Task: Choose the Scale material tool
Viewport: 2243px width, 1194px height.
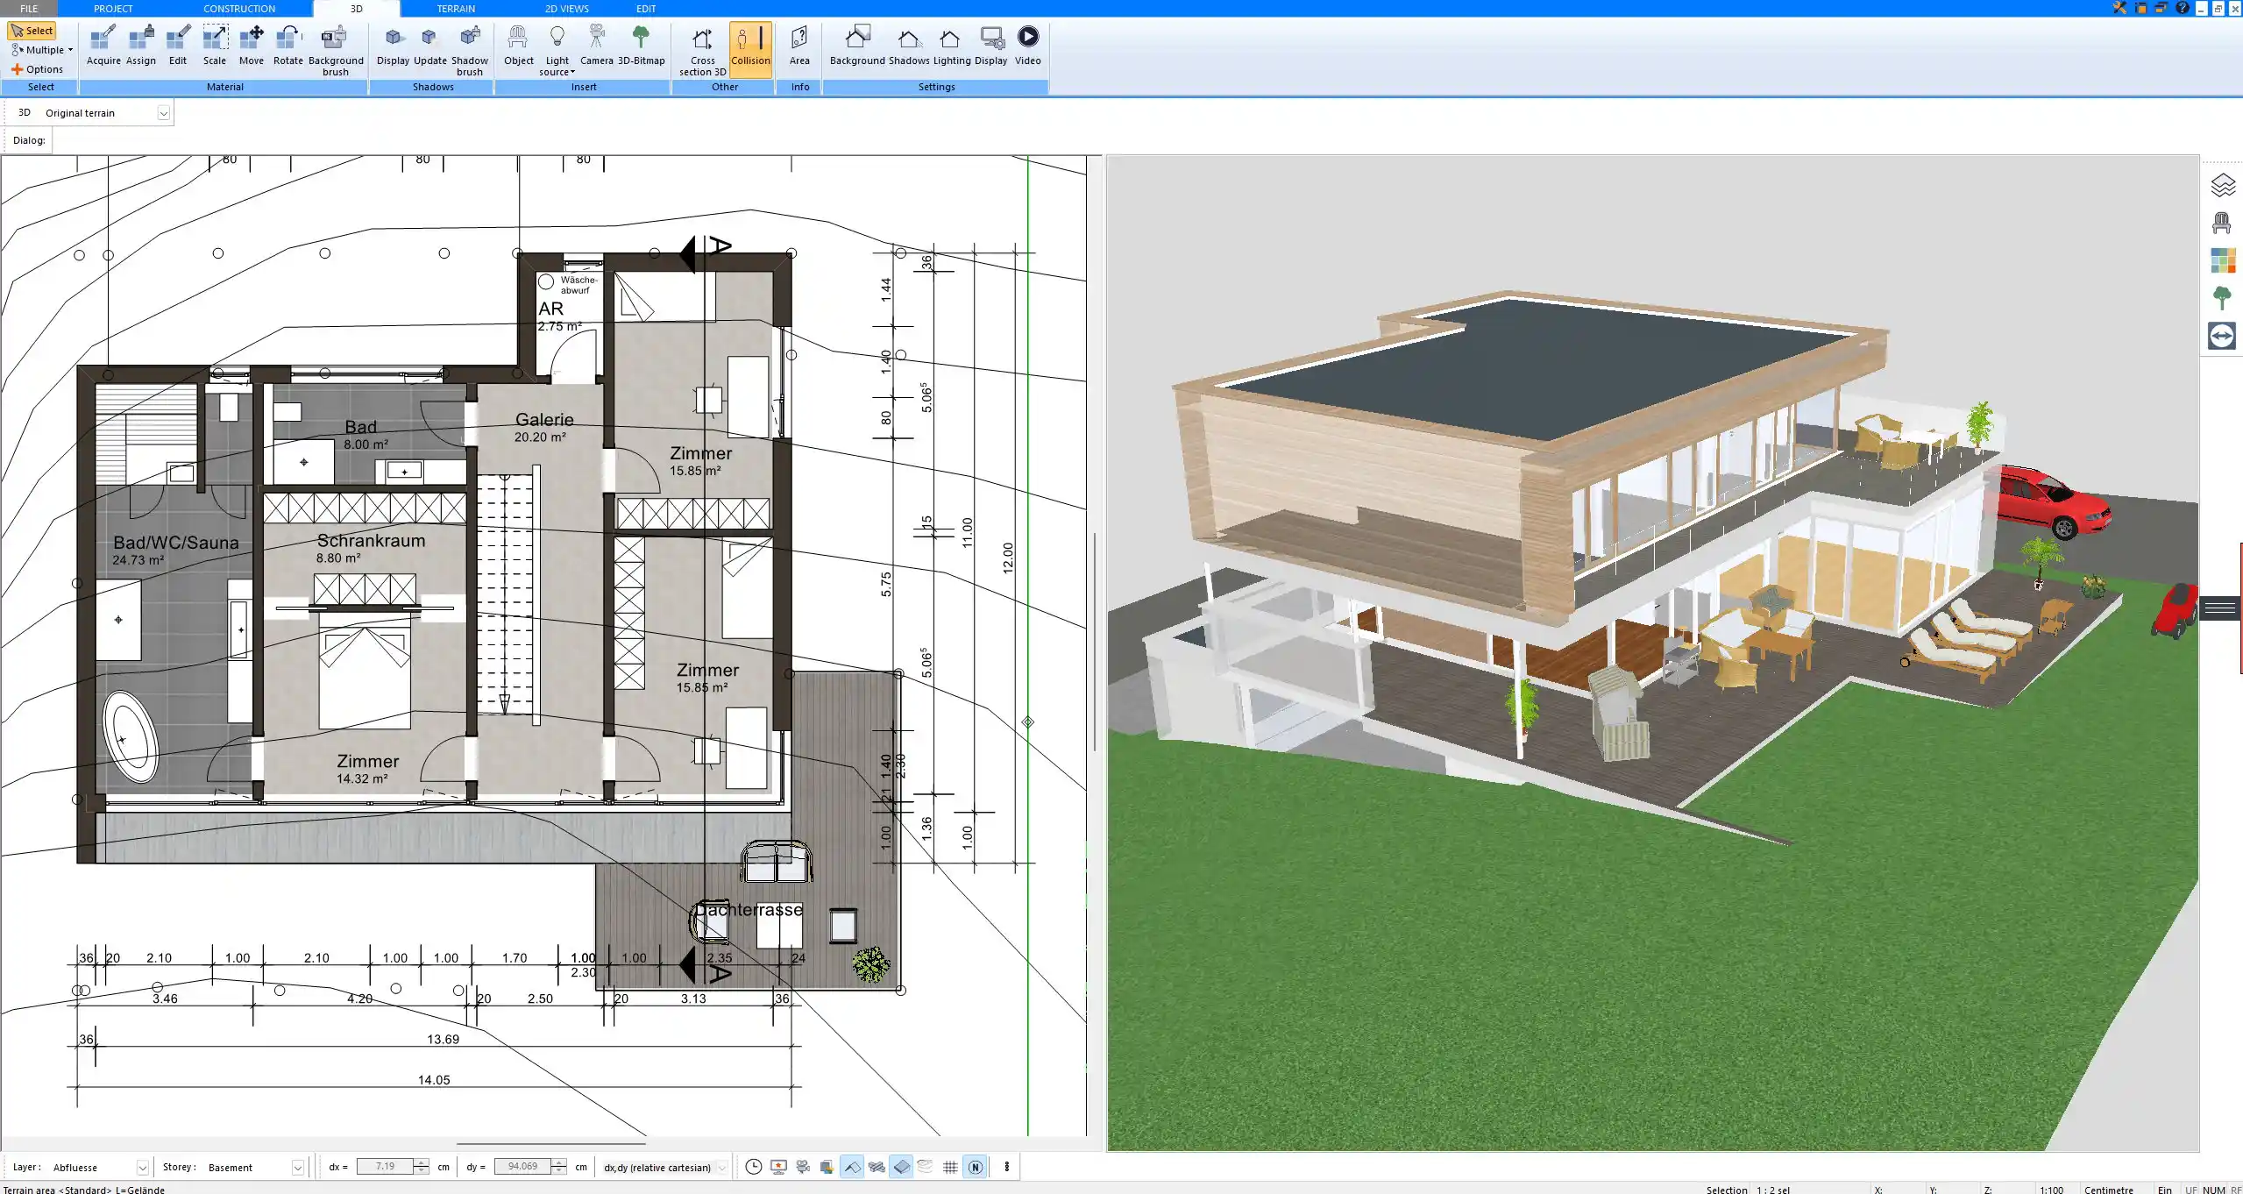Action: [x=215, y=46]
